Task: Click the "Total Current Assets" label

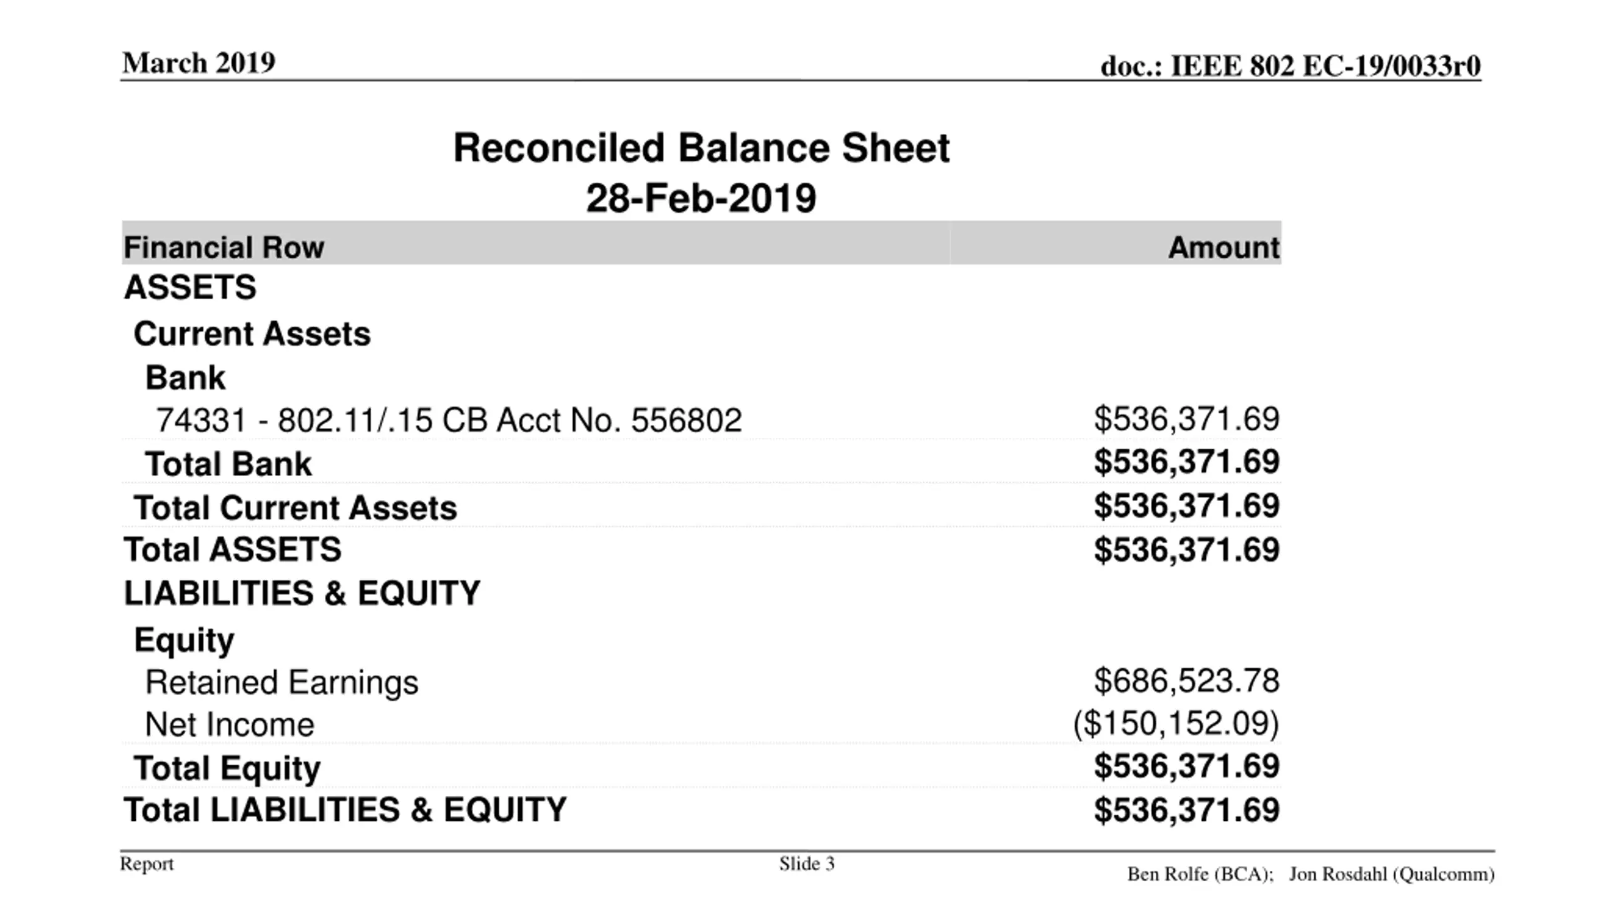Action: [295, 507]
